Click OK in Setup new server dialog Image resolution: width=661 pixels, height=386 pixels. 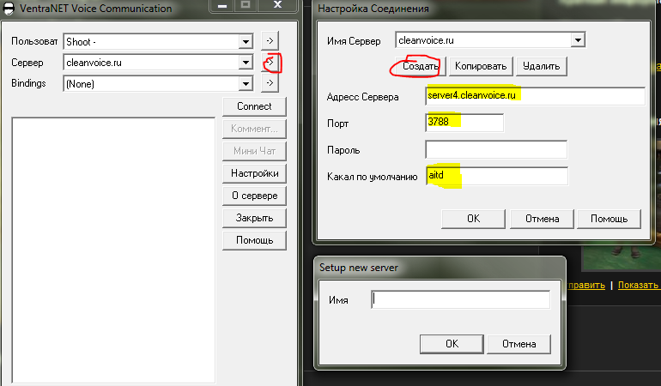coord(452,344)
